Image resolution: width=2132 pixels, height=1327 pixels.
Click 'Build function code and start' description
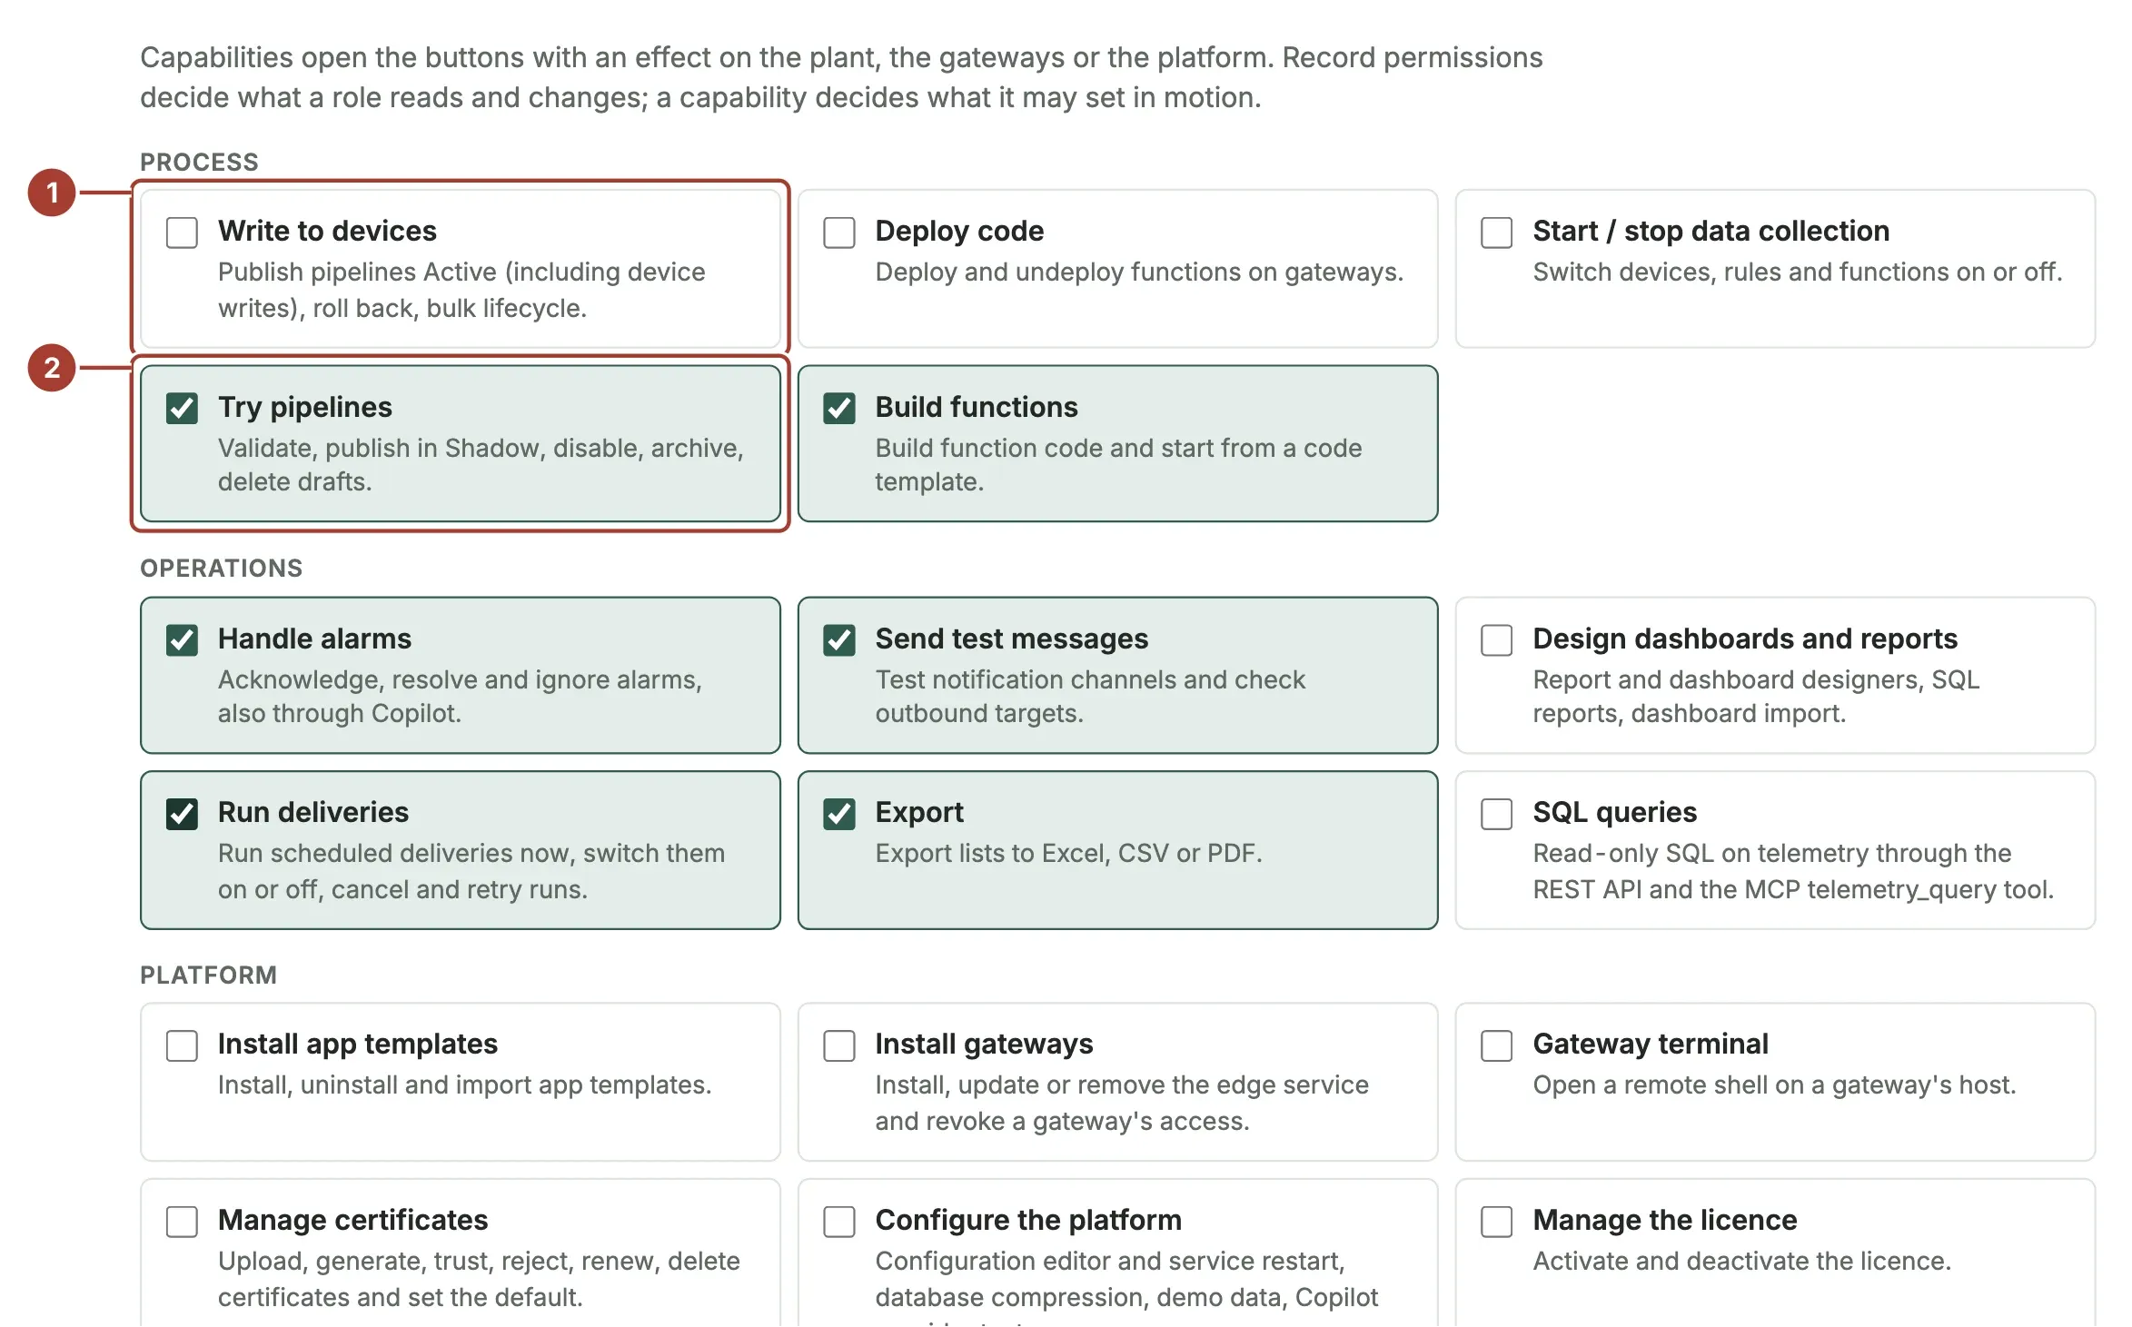pyautogui.click(x=1118, y=465)
